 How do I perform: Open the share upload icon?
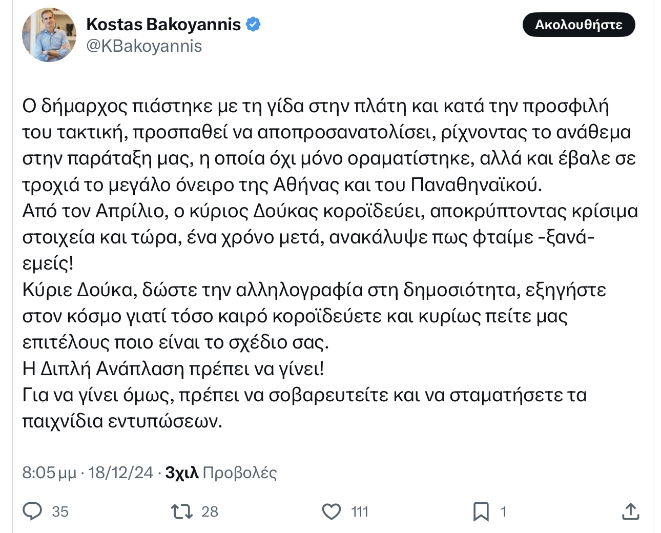click(x=630, y=511)
